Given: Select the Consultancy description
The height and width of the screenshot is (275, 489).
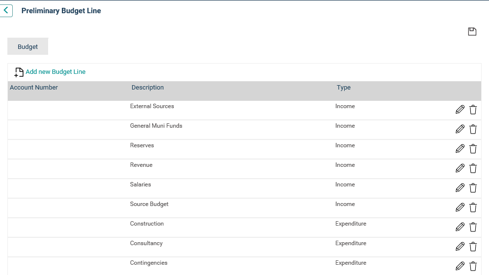Looking at the screenshot, I should 146,243.
